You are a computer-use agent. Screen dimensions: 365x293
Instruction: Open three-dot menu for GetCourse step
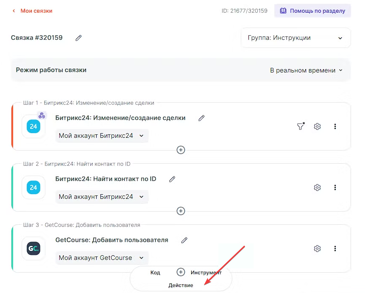[x=335, y=248]
